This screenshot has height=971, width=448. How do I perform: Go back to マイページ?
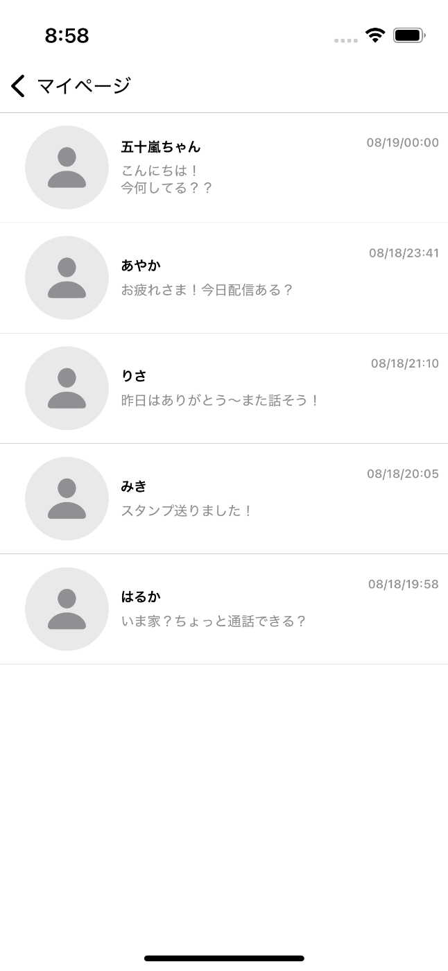point(84,86)
